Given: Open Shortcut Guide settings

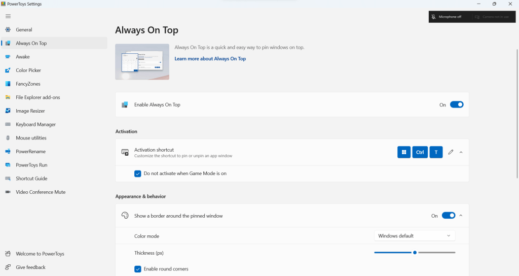Looking at the screenshot, I should 54,178.
